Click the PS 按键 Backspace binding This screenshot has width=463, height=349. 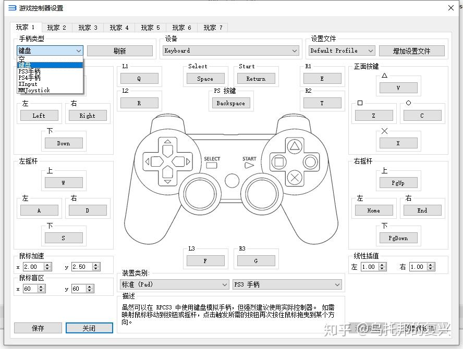point(231,103)
